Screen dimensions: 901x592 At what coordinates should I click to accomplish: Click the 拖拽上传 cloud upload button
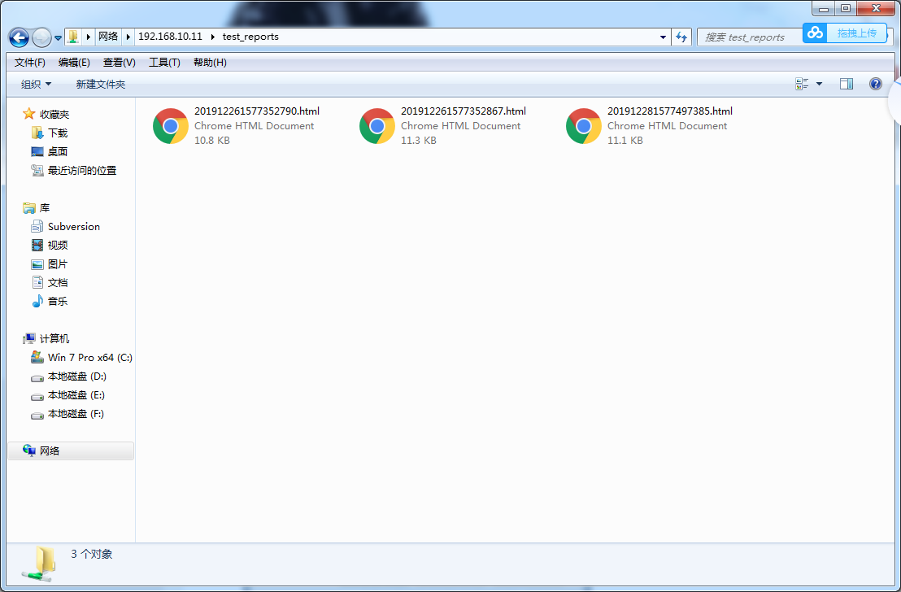(857, 33)
